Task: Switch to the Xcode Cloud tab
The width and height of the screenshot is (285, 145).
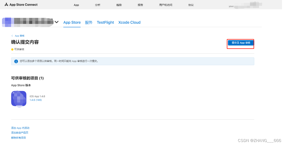Action: (130, 22)
